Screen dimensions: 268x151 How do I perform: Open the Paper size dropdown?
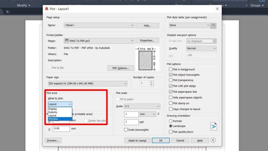click(88, 84)
